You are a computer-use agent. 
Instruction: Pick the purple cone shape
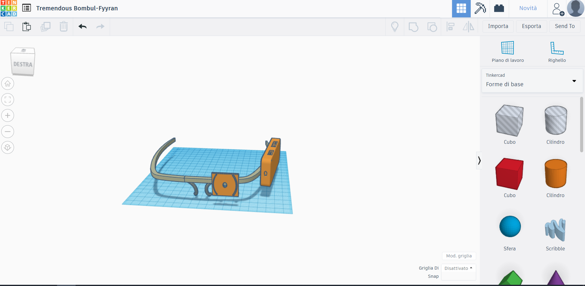[x=556, y=277]
